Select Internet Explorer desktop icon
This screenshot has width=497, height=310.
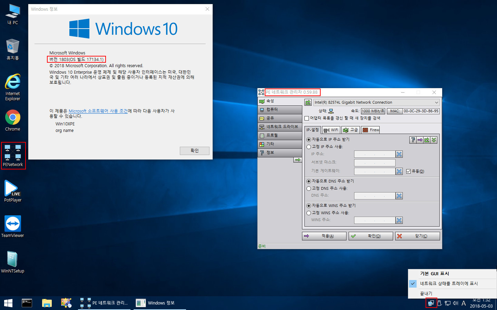13,87
